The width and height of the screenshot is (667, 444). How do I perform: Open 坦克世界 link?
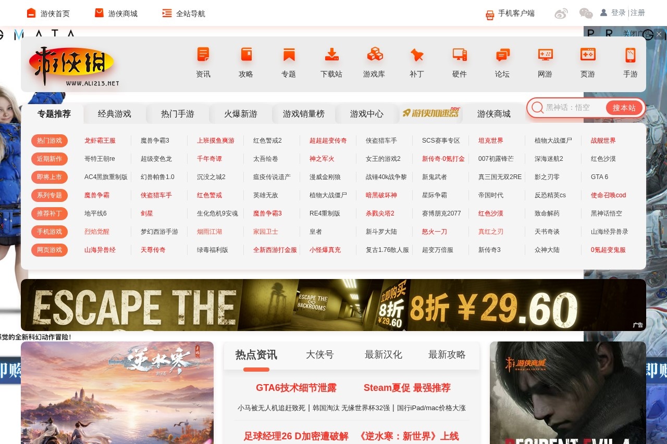point(491,141)
